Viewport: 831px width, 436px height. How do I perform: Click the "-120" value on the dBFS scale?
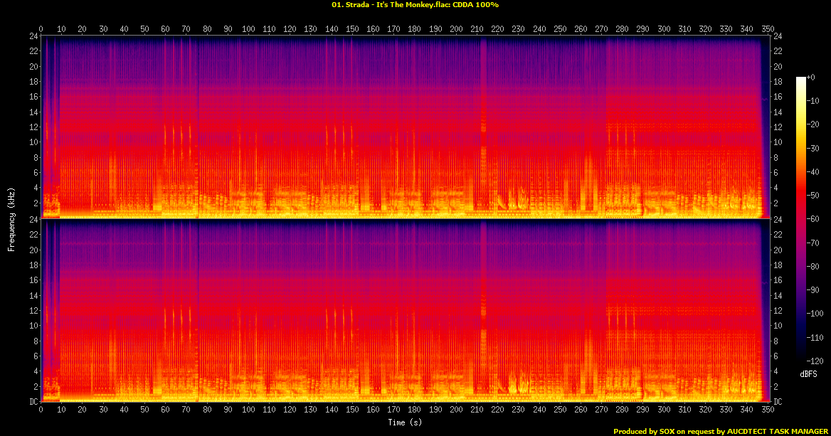click(815, 361)
